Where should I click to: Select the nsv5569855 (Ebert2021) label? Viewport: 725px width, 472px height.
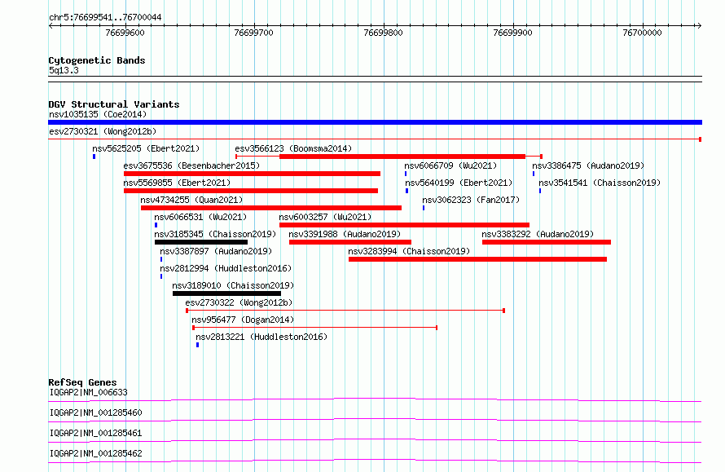coord(177,183)
